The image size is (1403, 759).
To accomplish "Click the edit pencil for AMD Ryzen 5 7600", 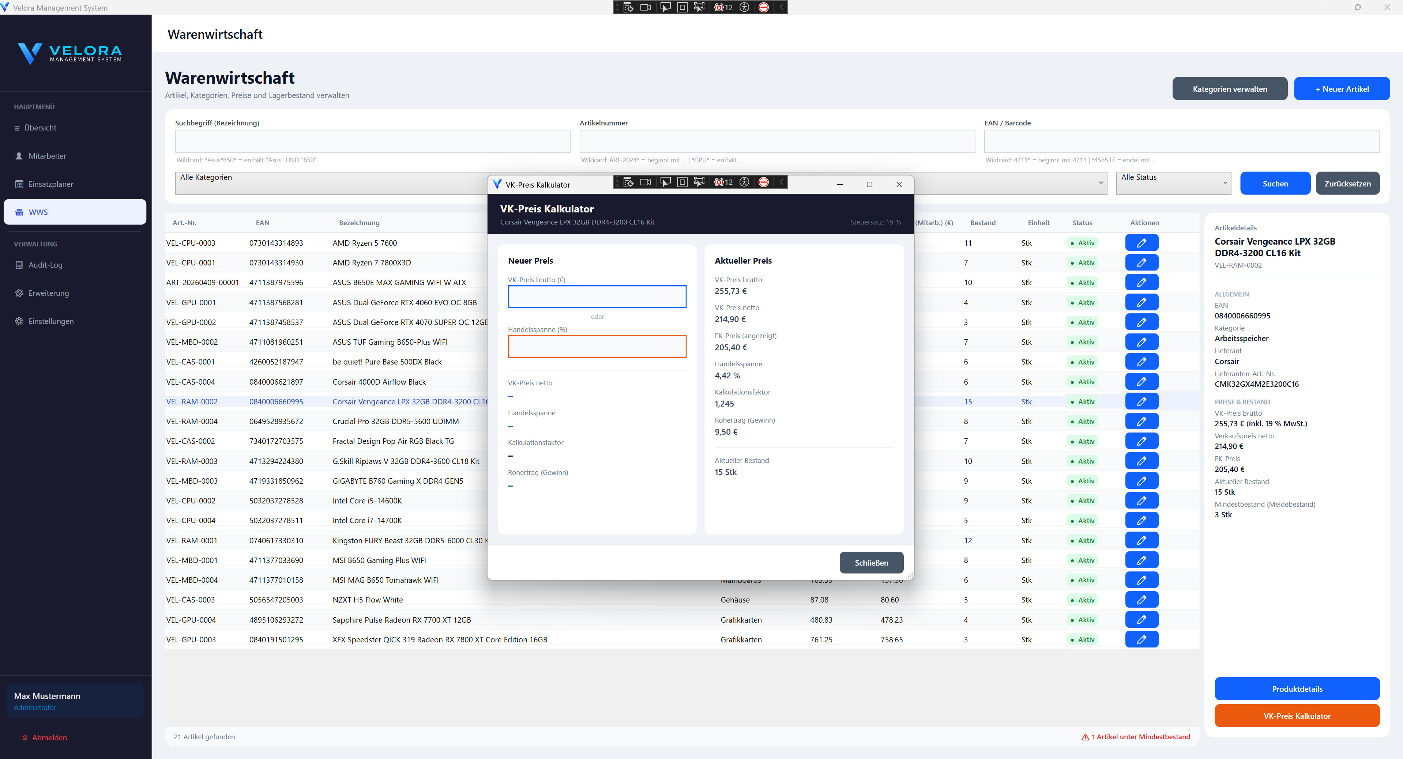I will pos(1141,243).
